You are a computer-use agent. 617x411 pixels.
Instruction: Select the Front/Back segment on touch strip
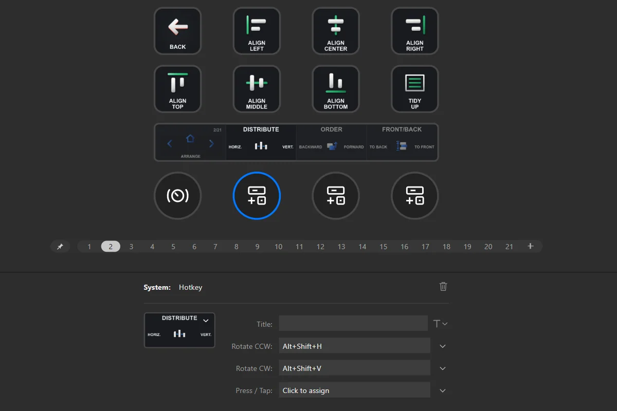pos(402,142)
